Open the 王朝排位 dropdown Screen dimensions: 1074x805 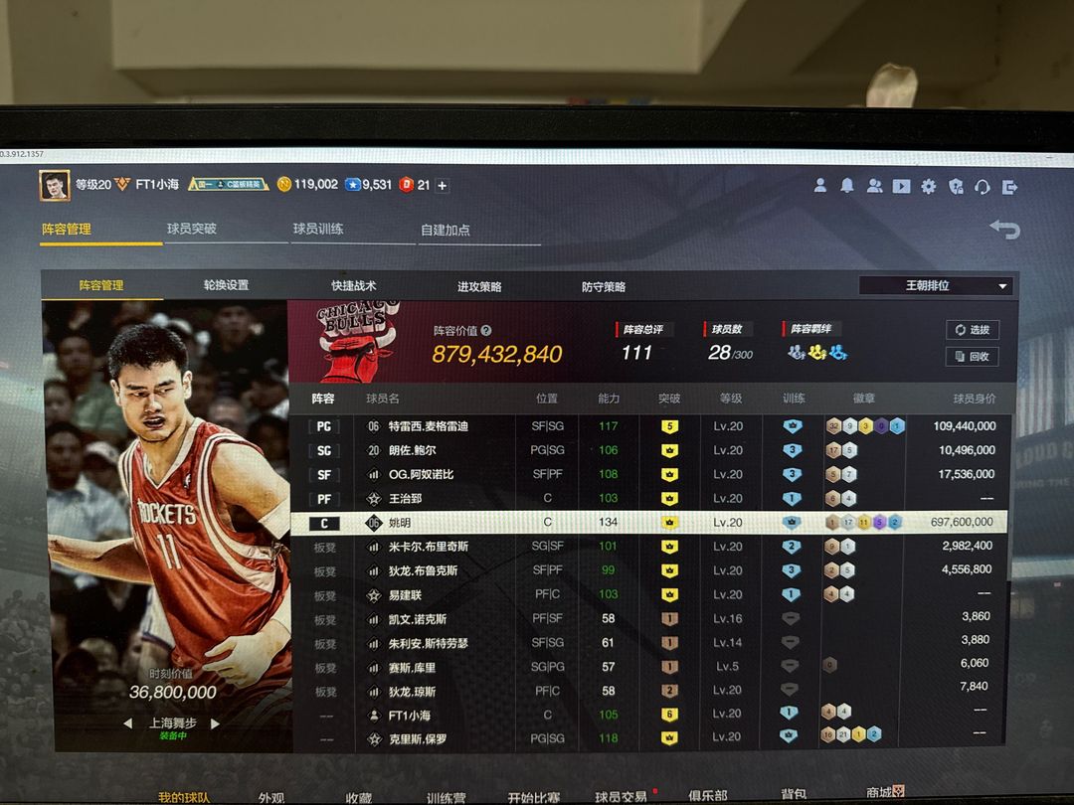pyautogui.click(x=936, y=285)
